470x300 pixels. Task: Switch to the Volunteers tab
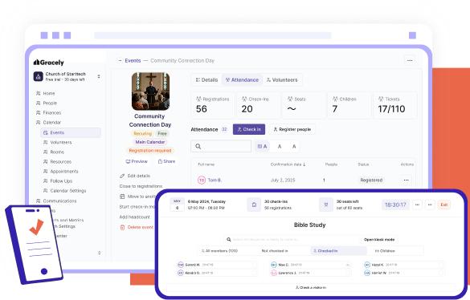pyautogui.click(x=282, y=80)
